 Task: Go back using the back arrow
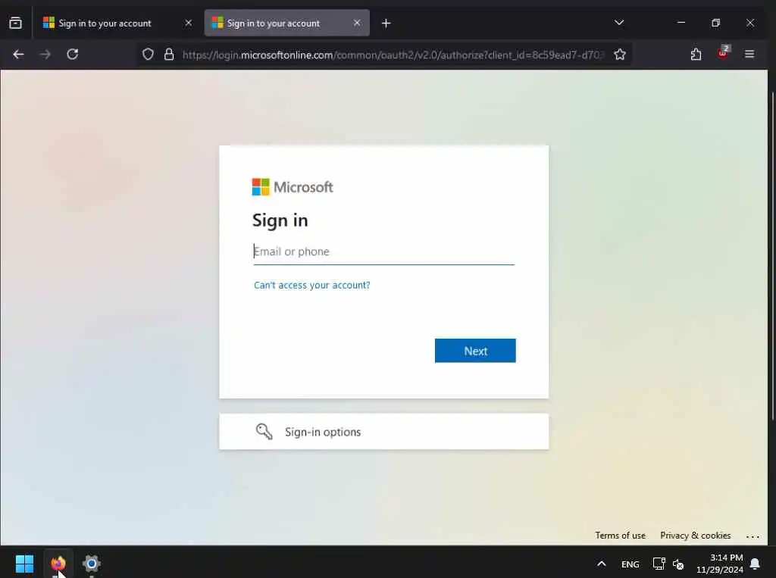18,55
